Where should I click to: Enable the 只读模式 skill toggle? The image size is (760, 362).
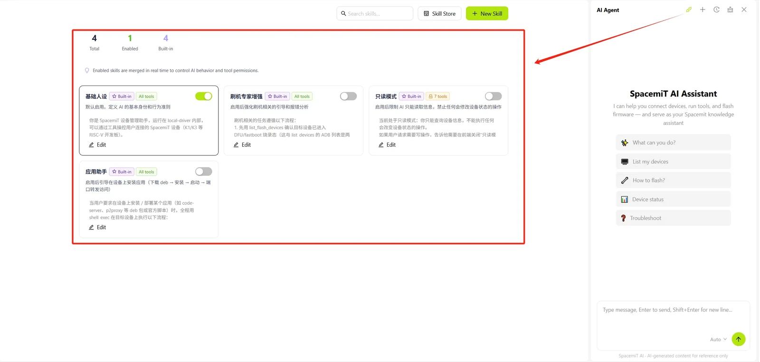[x=493, y=96]
